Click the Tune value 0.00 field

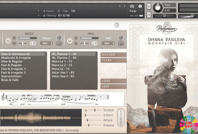pyautogui.click(x=169, y=10)
